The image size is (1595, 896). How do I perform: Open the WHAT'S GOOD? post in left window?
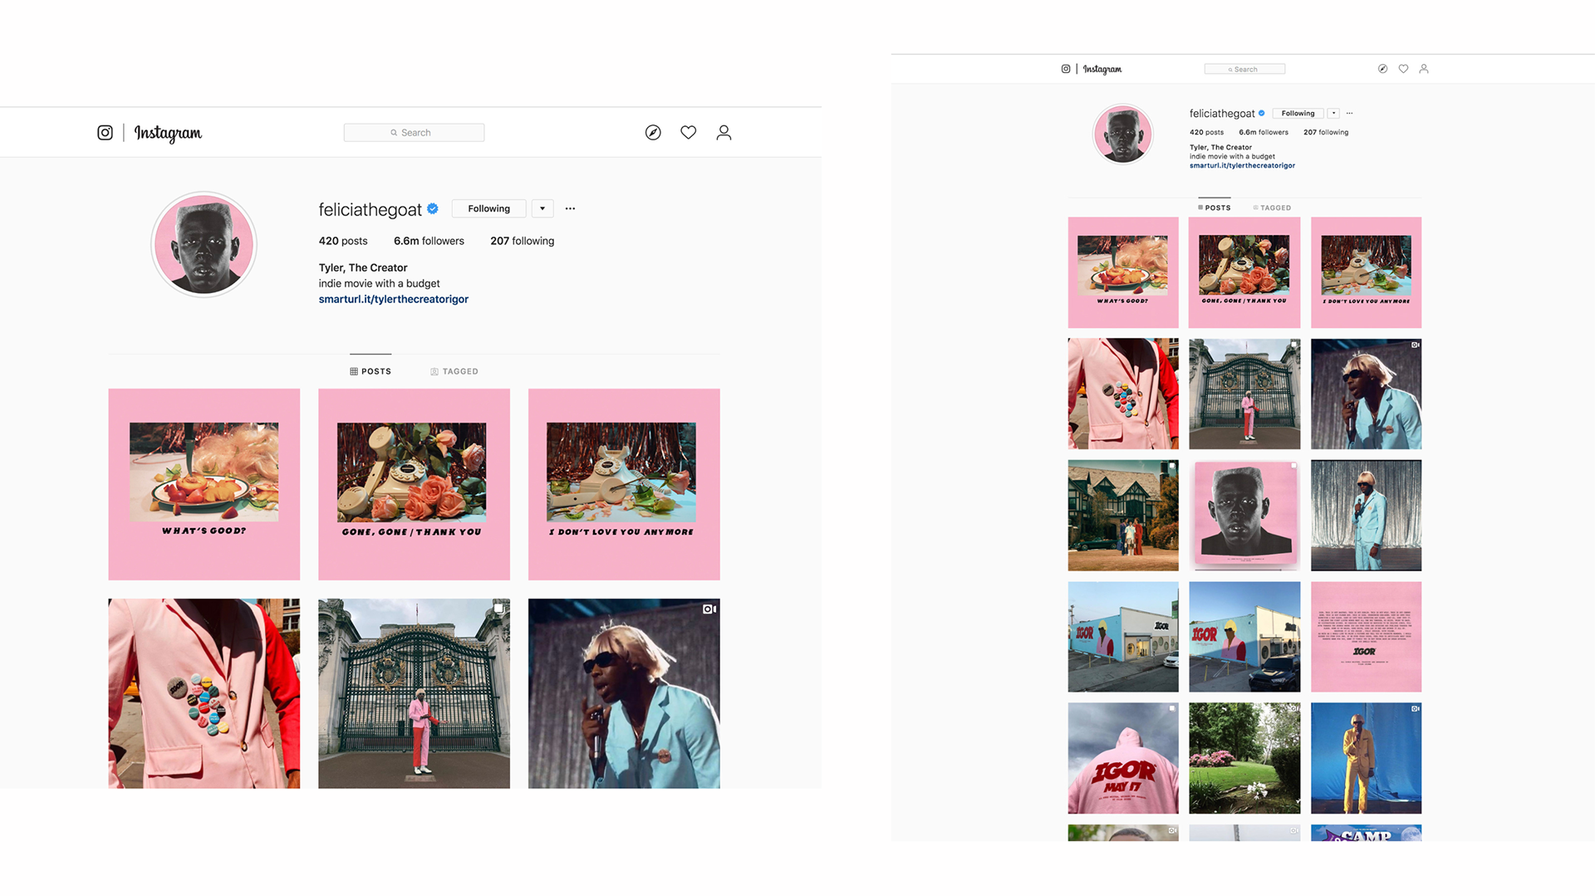click(x=204, y=484)
